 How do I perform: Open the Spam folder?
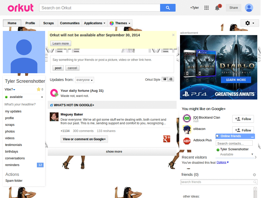point(14,181)
